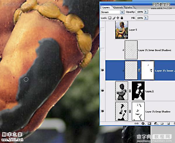Create new fill or adjustment layer
This screenshot has width=175, height=143.
coord(156,124)
